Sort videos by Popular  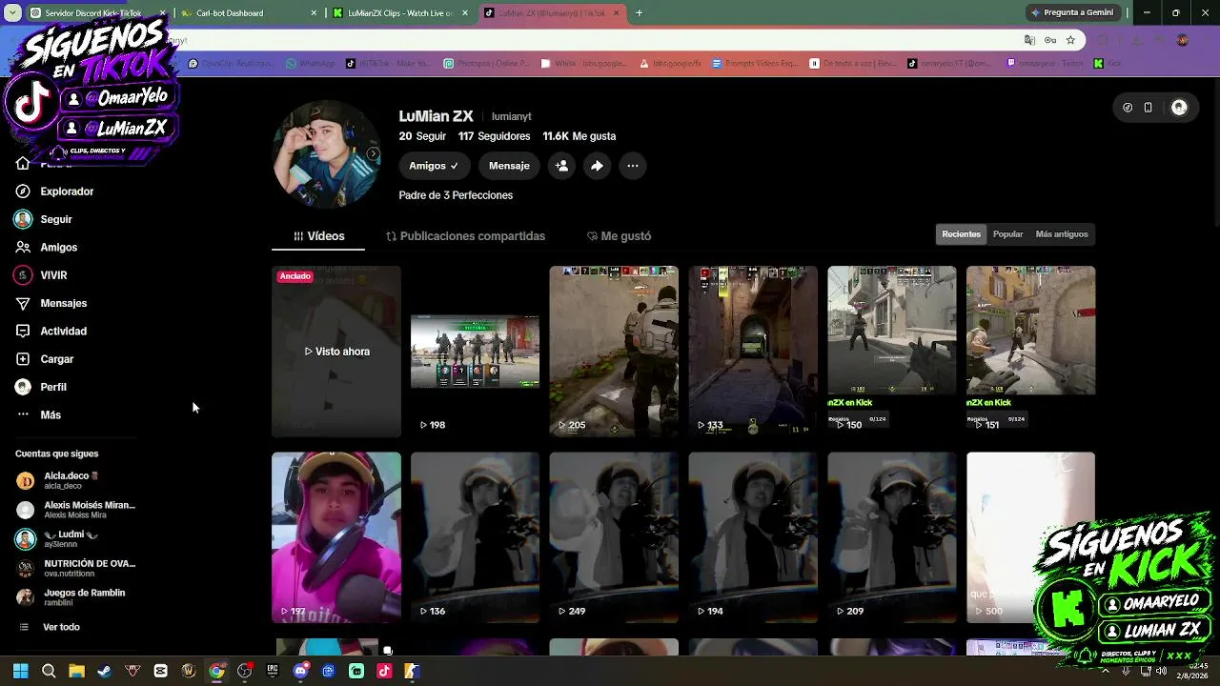[1007, 234]
